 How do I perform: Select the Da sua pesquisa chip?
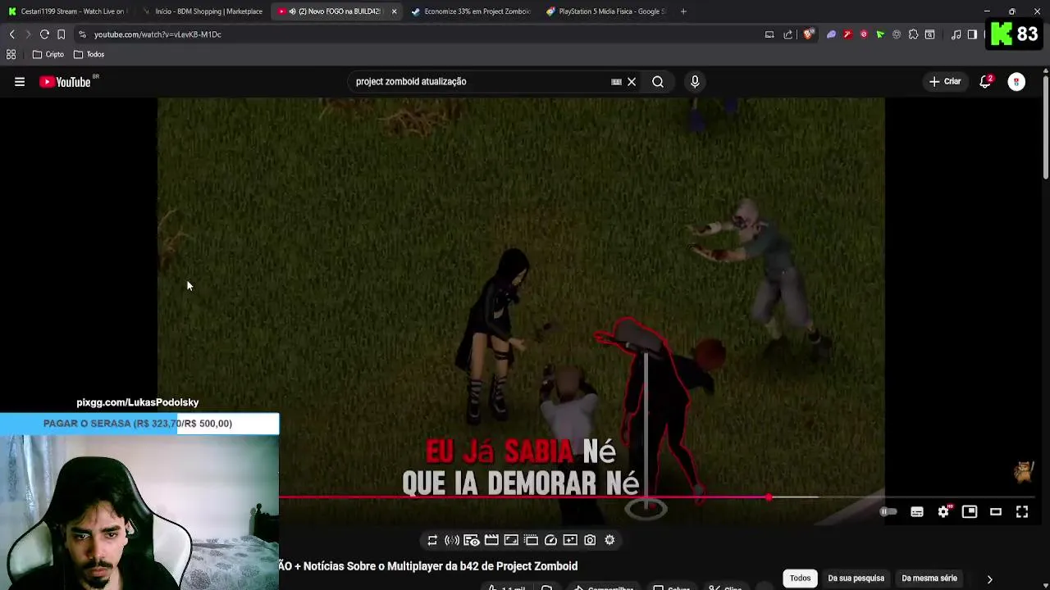[x=856, y=579]
